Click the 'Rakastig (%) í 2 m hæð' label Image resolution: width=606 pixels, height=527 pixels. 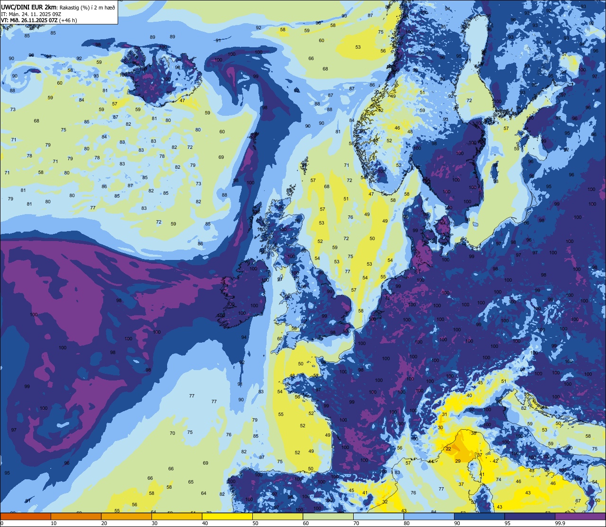pos(87,7)
